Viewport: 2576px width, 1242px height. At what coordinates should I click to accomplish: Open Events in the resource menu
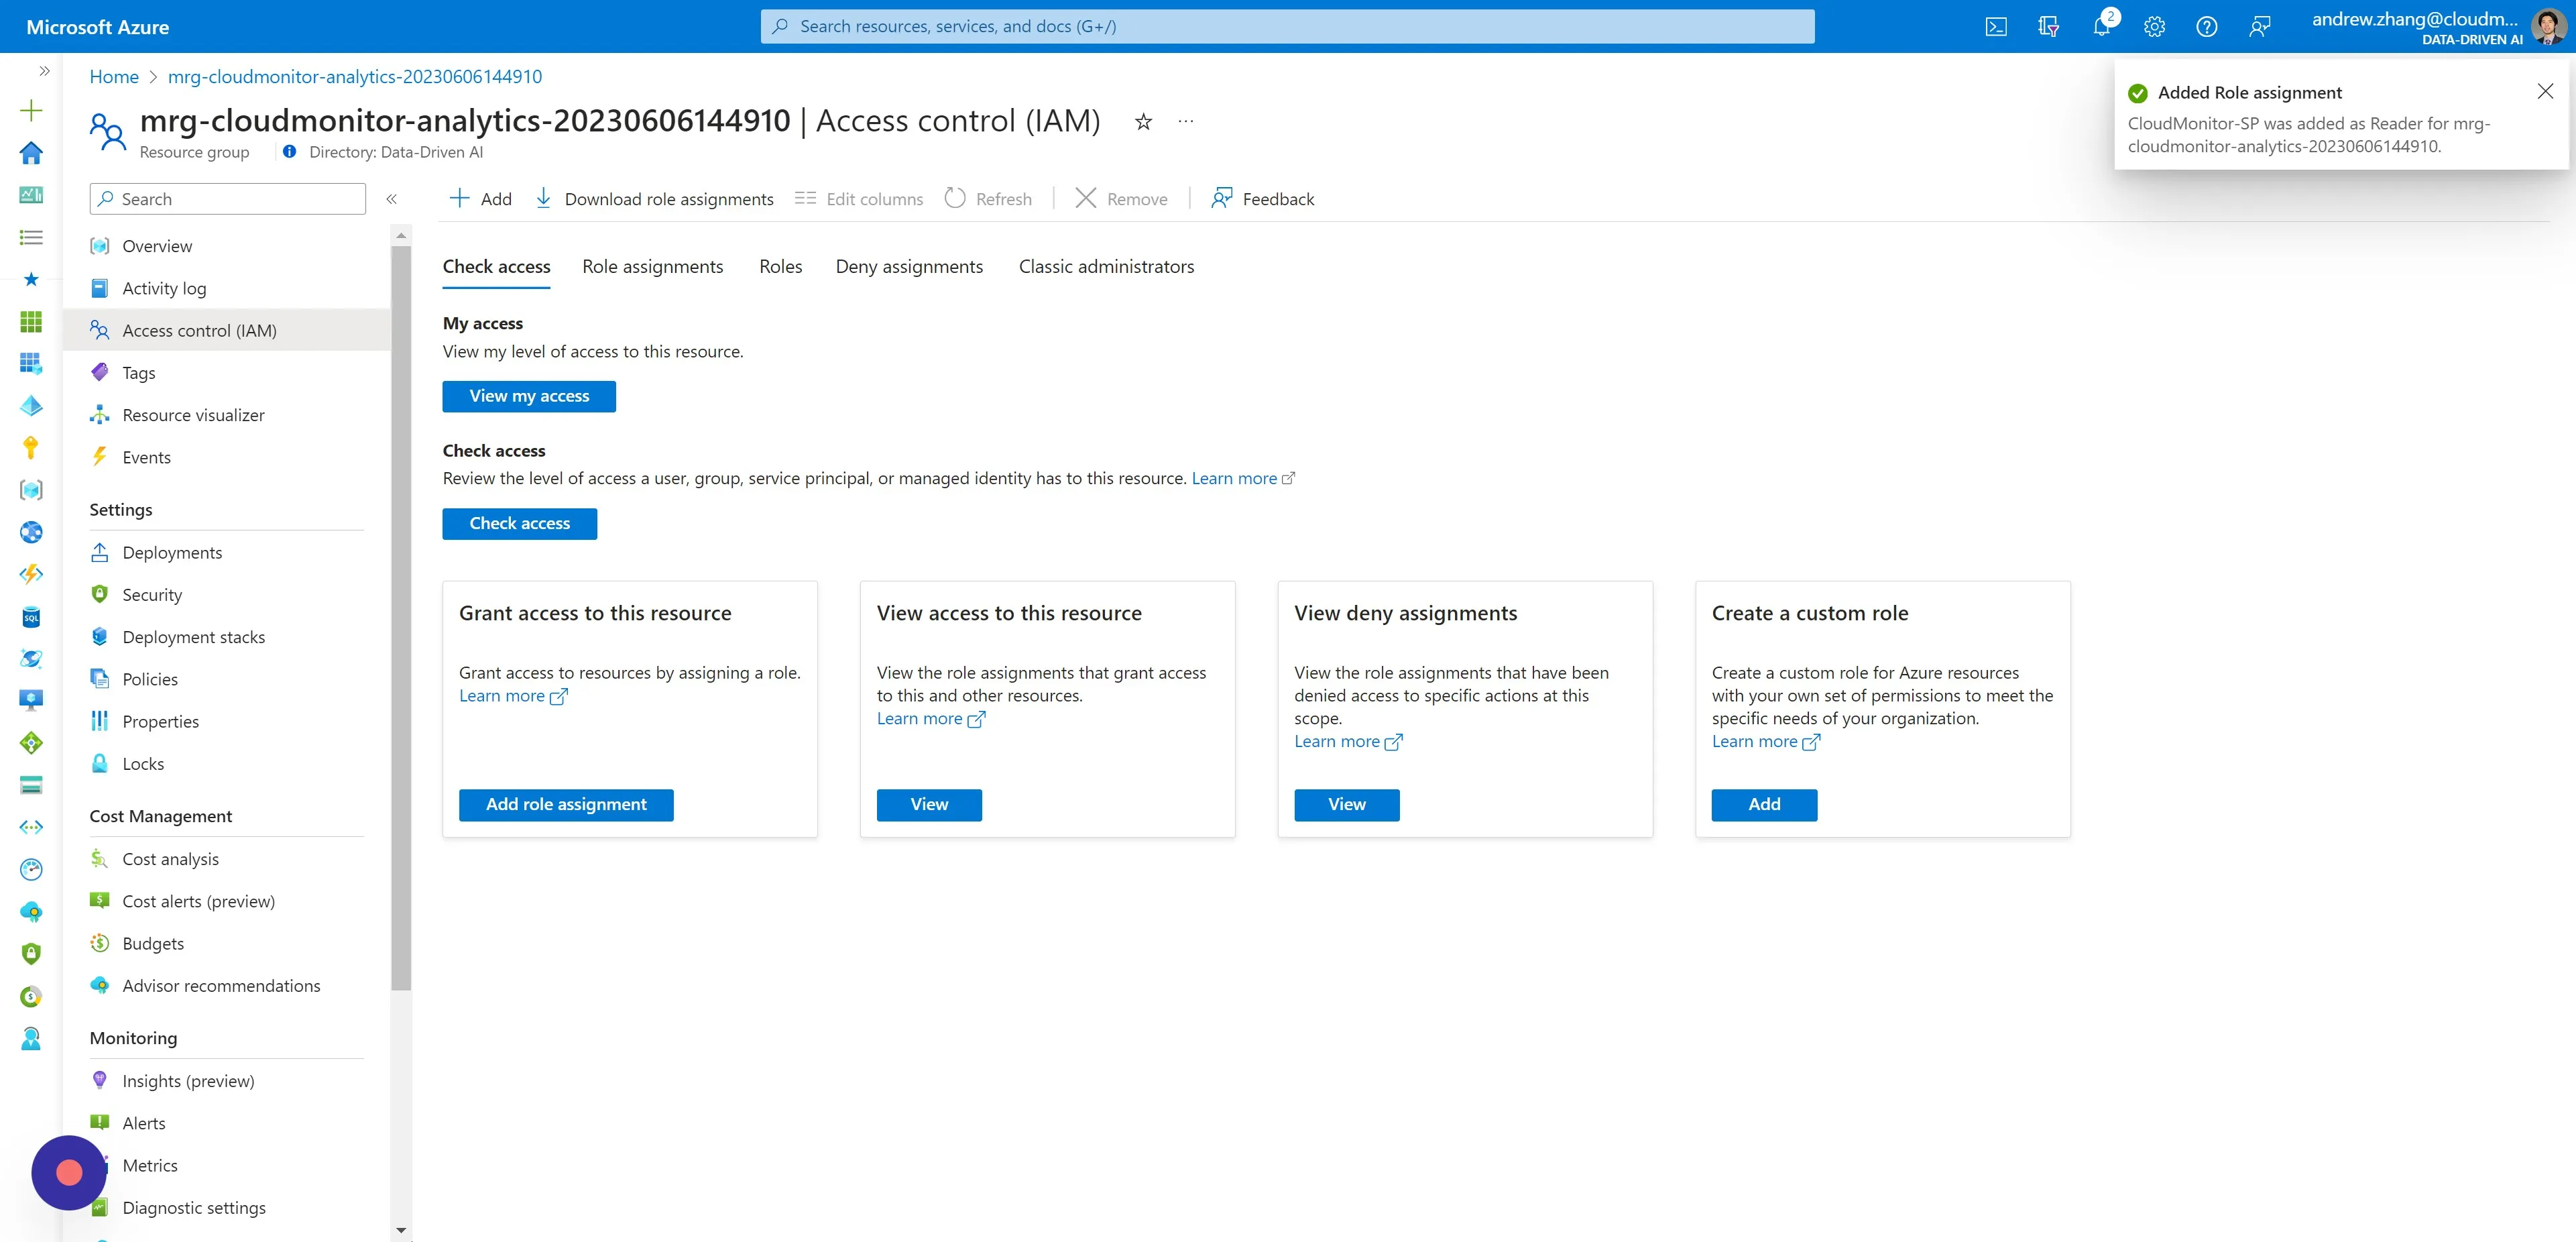227,458
